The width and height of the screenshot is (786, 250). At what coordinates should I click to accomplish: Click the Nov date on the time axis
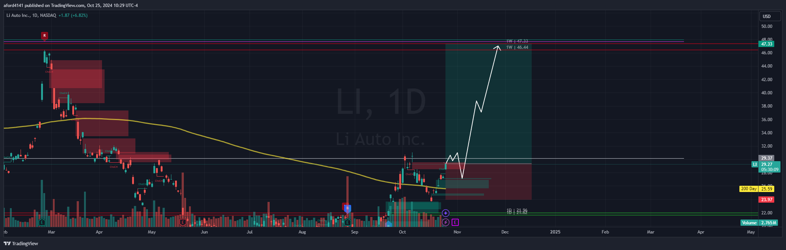pyautogui.click(x=457, y=232)
